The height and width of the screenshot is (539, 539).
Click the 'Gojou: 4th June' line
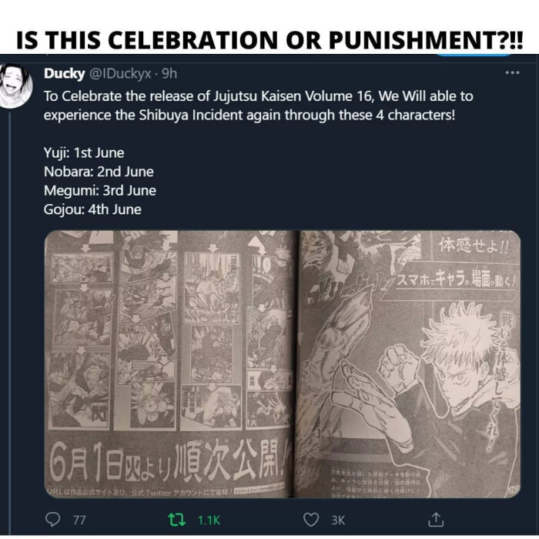(92, 209)
